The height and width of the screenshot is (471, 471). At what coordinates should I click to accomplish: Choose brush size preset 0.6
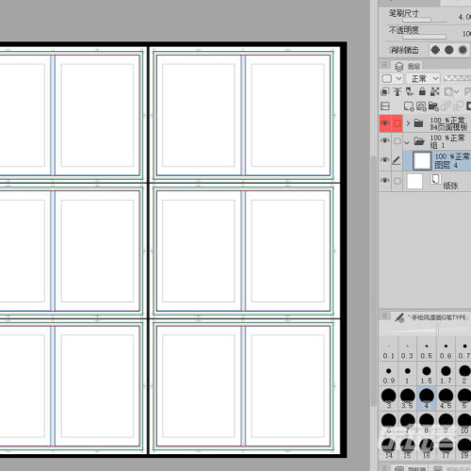point(446,349)
